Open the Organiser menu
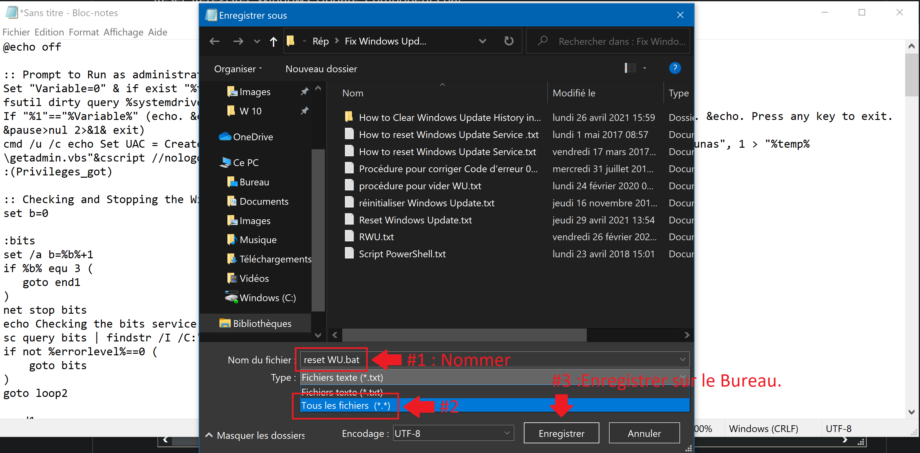 click(238, 69)
